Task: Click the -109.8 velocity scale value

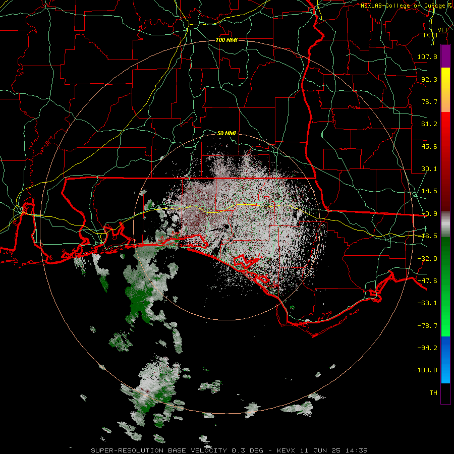Action: pyautogui.click(x=425, y=370)
